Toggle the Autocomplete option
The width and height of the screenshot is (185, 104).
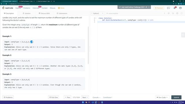(x=112, y=13)
